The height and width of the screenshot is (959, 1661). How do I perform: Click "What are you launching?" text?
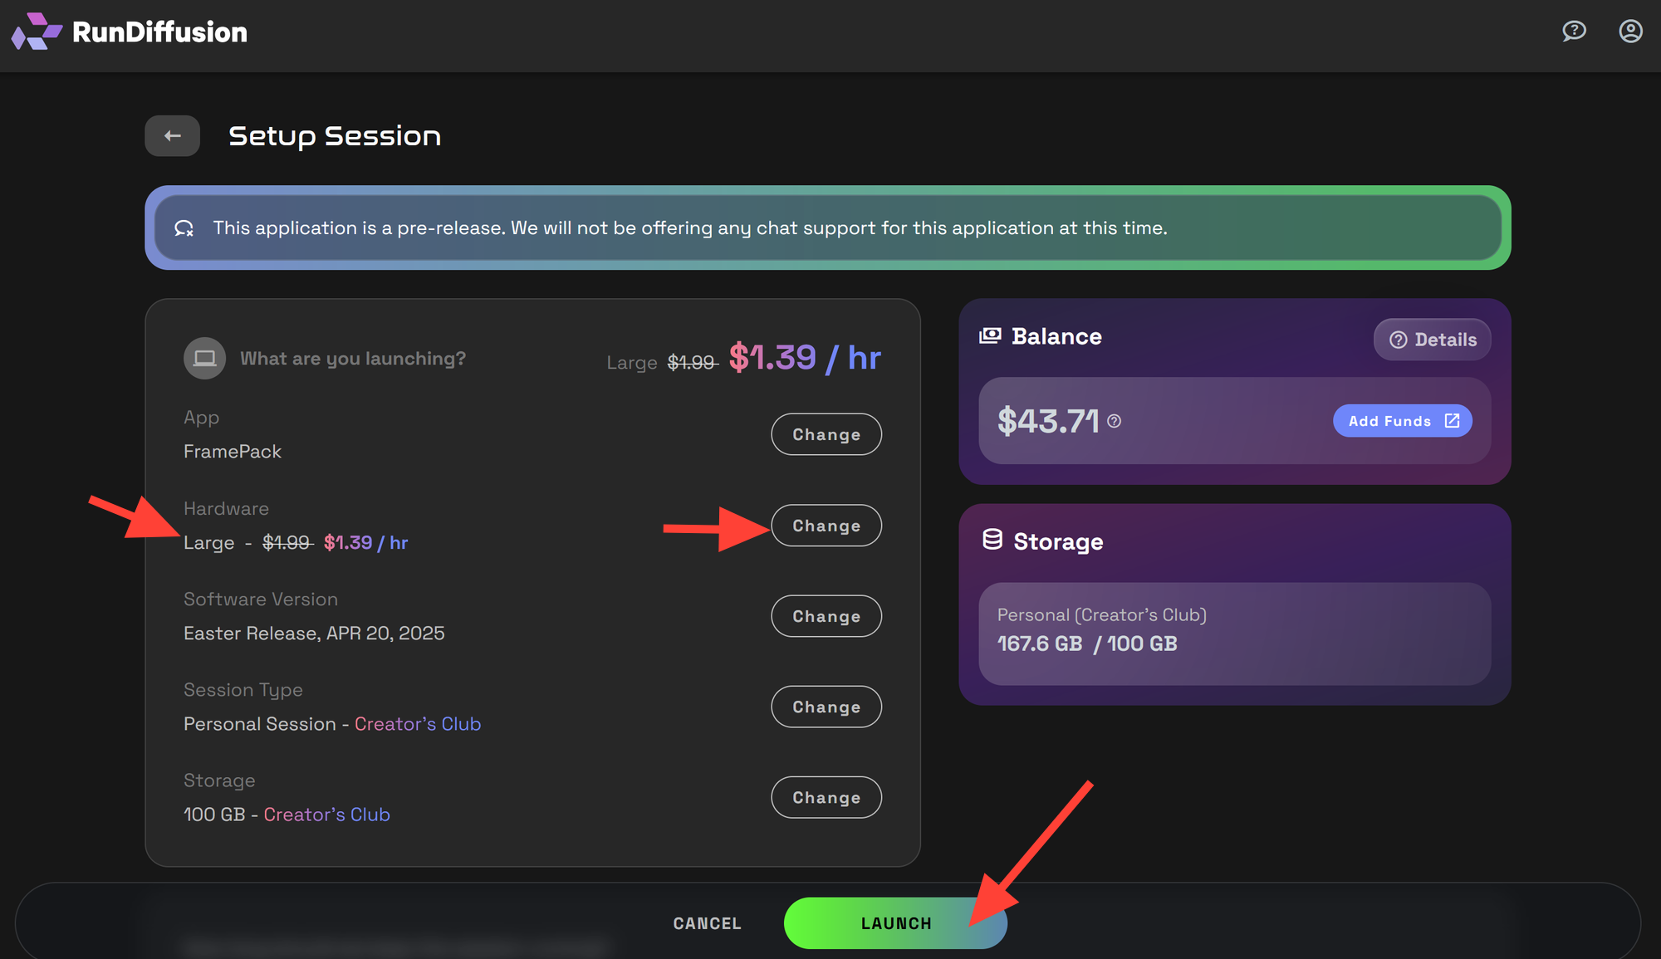click(353, 359)
